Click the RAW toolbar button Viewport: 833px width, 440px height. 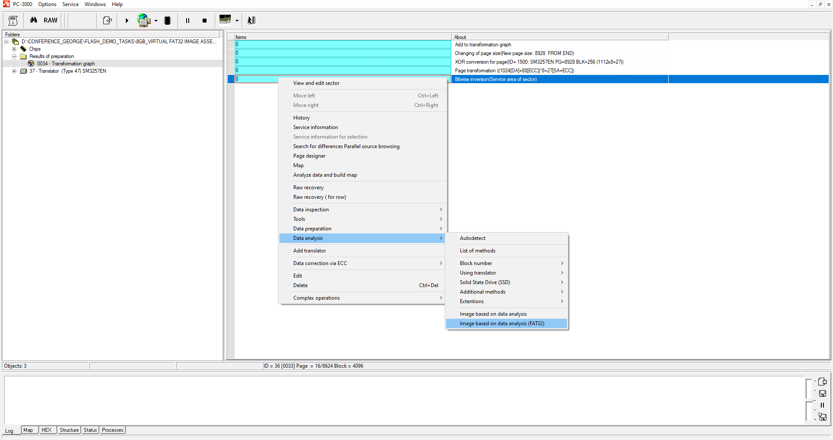coord(50,20)
